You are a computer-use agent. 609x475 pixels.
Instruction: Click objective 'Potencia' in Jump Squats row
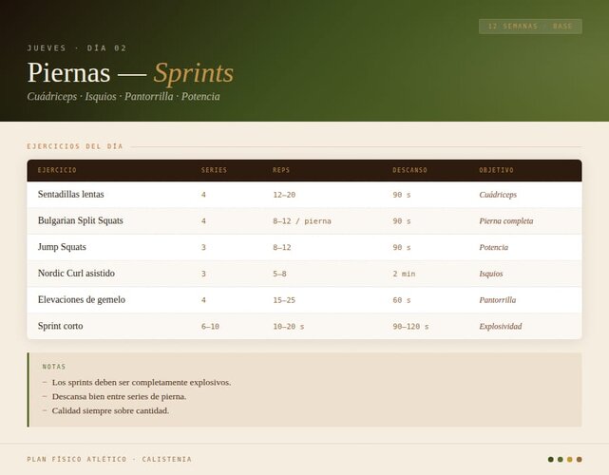(x=493, y=247)
